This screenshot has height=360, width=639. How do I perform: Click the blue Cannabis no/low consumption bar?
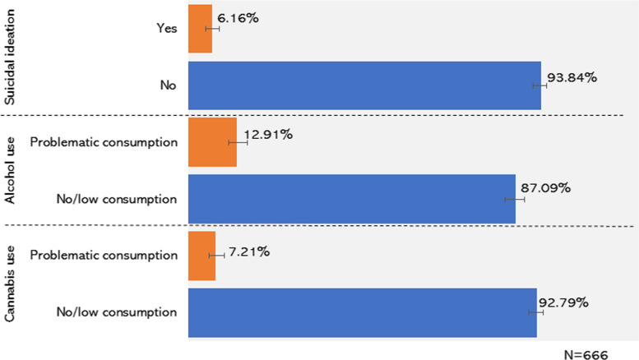tap(362, 312)
